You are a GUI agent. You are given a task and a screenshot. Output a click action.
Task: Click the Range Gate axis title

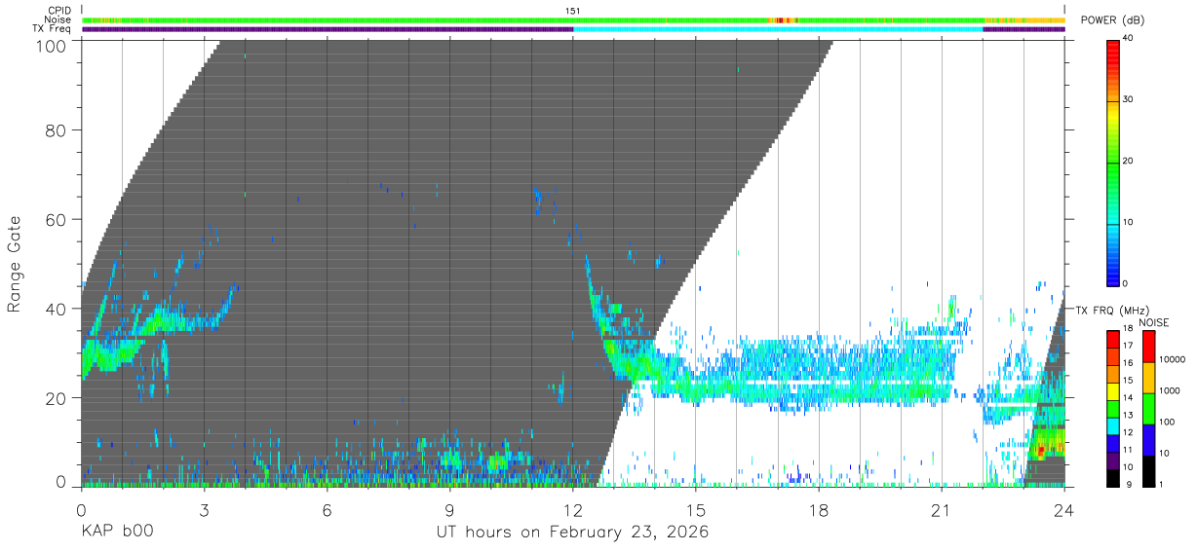click(x=15, y=264)
